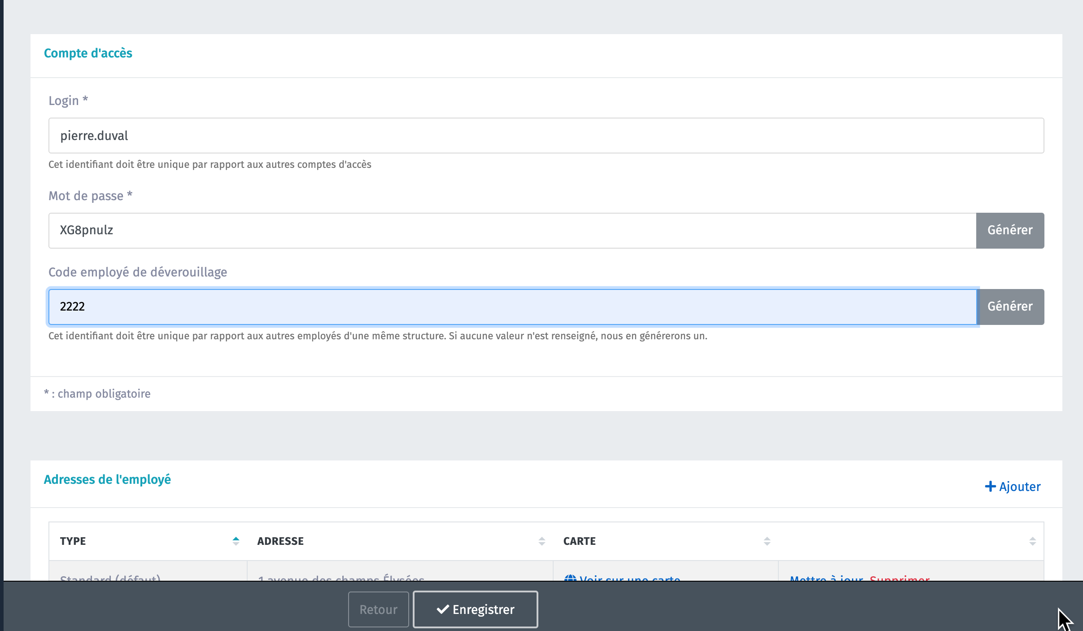1083x631 pixels.
Task: Click the plus icon beside Ajouter
Action: pos(990,486)
